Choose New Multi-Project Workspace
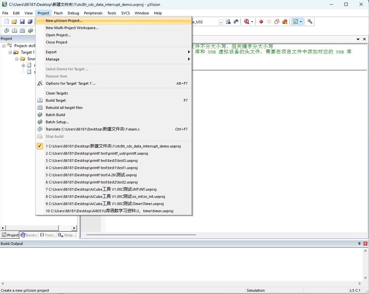Image resolution: width=369 pixels, height=294 pixels. tap(114, 28)
